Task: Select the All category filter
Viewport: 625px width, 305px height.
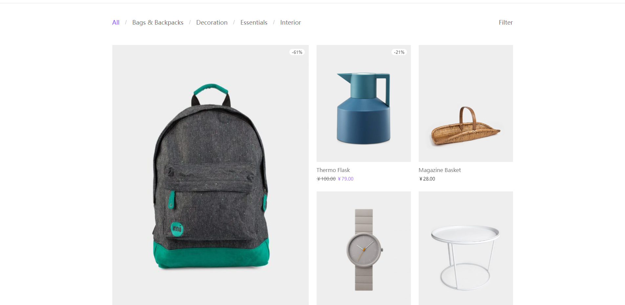Action: [116, 22]
